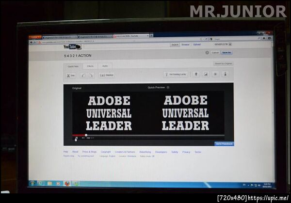Click the Firefox taskbar icon

(x=67, y=184)
